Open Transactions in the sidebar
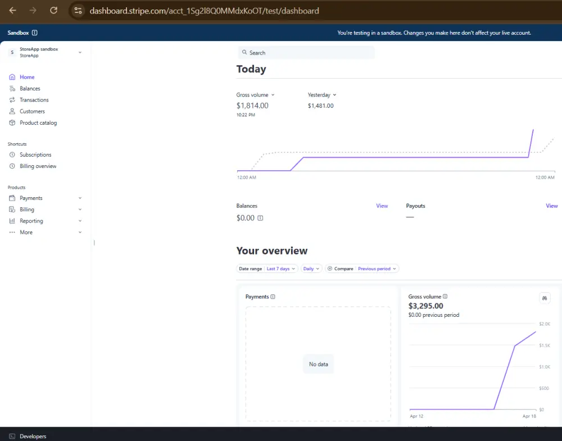Viewport: 562px width, 441px height. pyautogui.click(x=34, y=100)
